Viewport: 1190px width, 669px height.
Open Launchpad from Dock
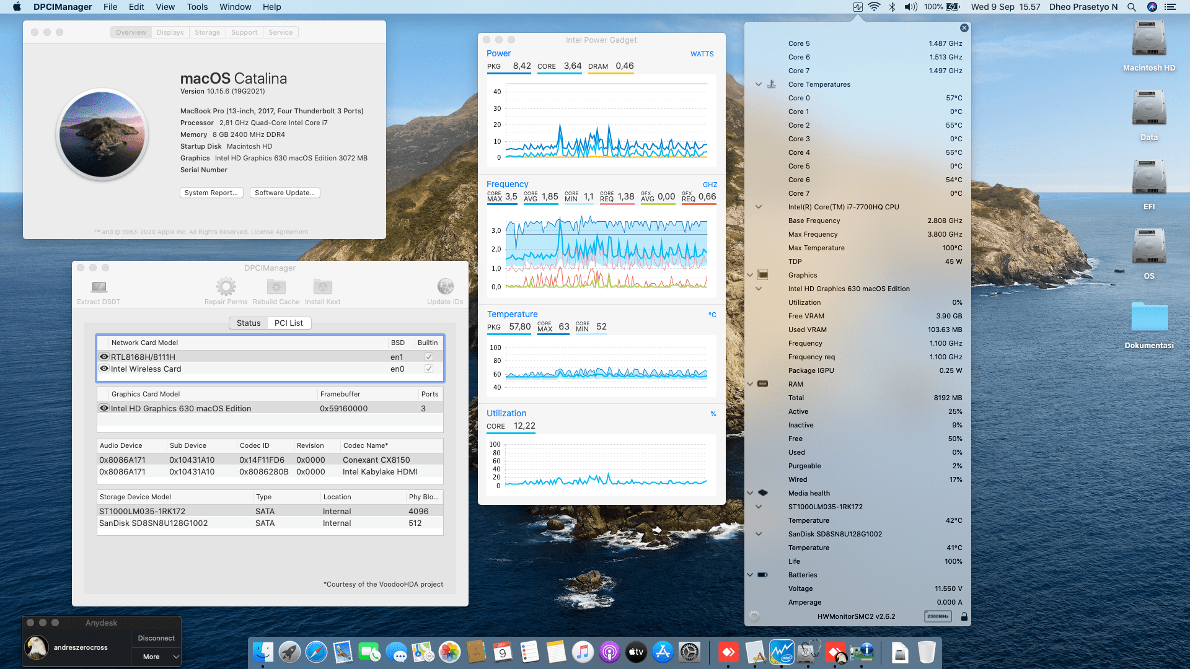289,652
